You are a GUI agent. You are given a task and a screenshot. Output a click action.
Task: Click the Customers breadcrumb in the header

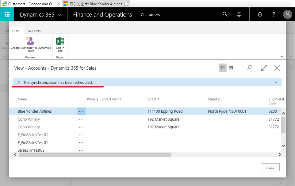pos(150,14)
